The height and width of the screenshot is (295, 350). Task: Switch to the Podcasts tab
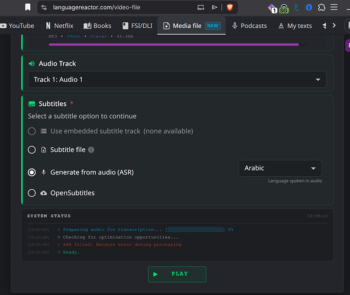[249, 26]
